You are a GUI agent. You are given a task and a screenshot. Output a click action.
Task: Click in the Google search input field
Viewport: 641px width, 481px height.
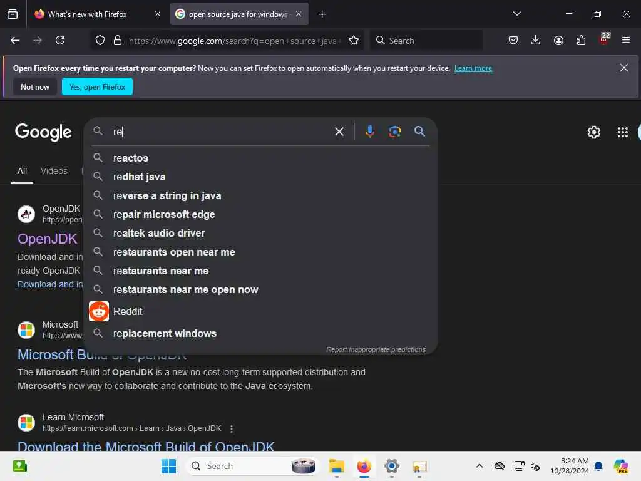tap(221, 132)
